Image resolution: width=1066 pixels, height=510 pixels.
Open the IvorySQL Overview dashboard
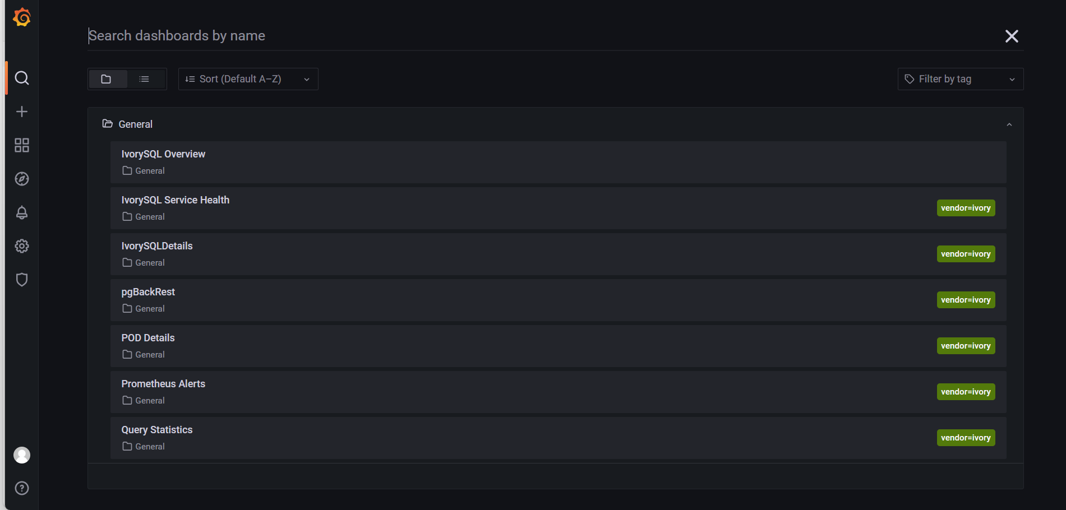pos(163,154)
